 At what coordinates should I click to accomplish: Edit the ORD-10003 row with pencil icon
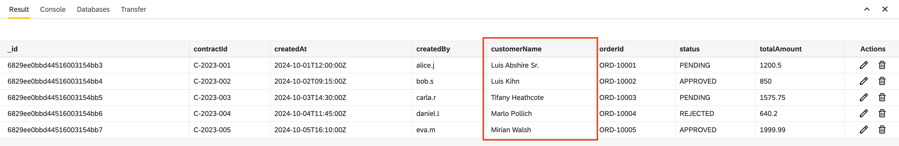coord(864,97)
